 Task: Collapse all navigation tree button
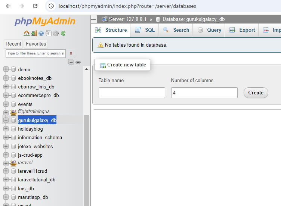click(x=71, y=62)
